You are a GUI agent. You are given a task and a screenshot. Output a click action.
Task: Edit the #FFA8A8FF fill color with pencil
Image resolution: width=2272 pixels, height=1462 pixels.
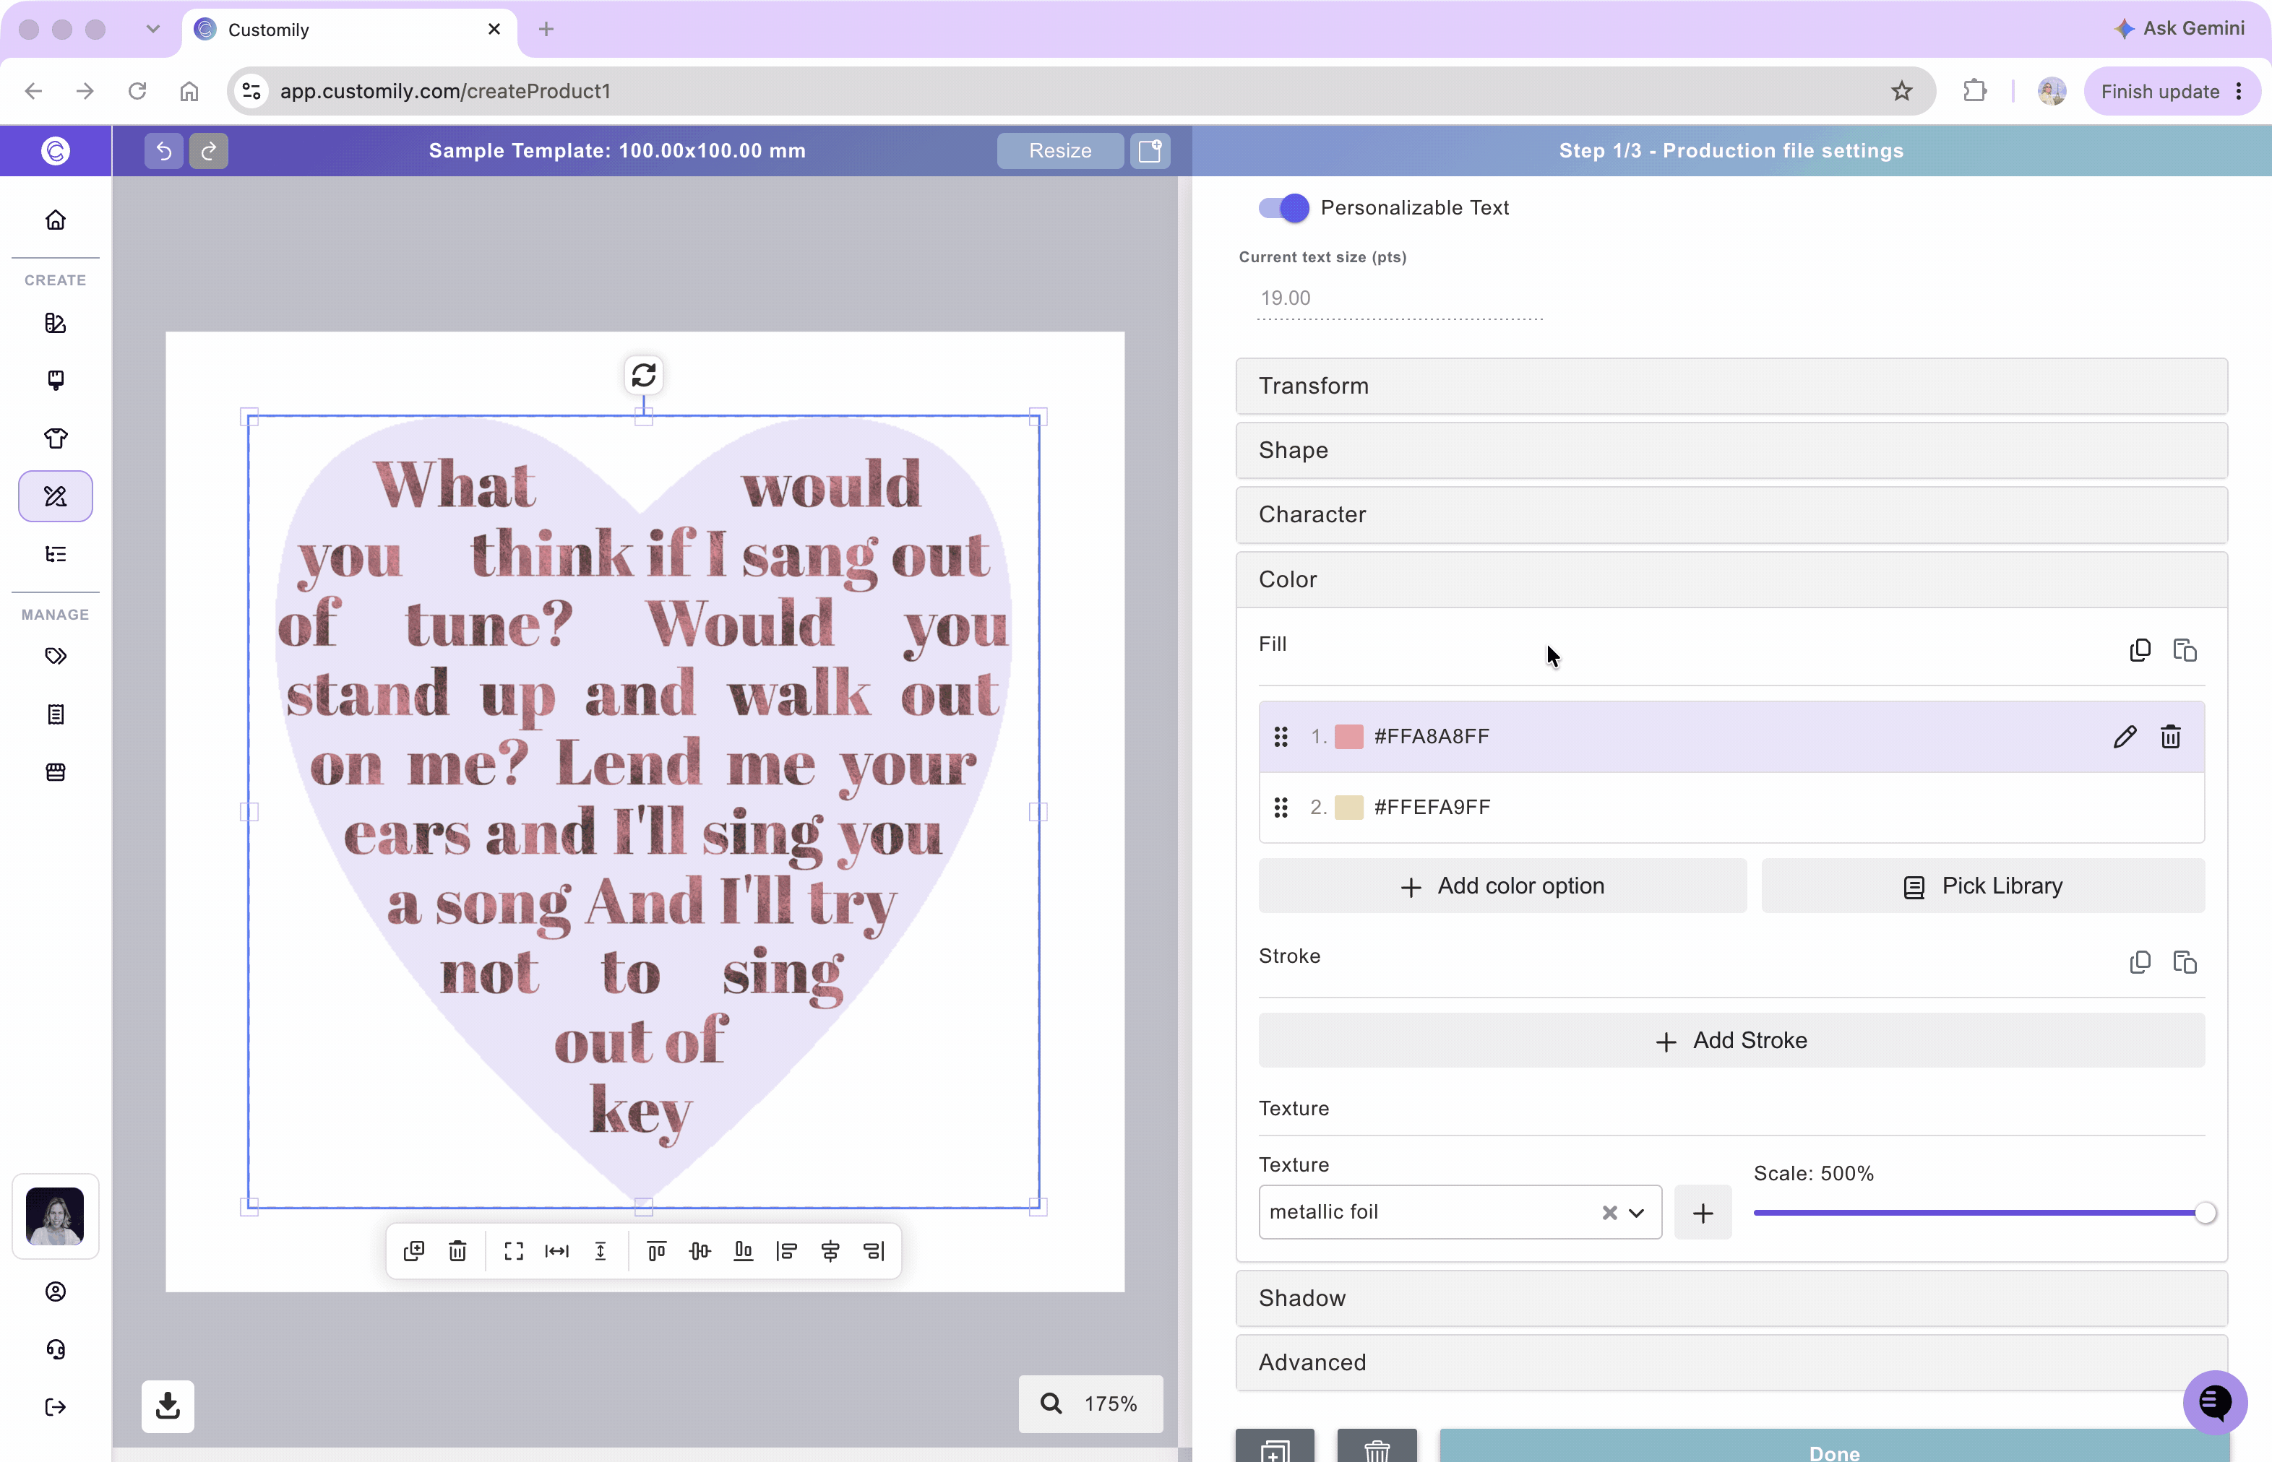click(2126, 737)
